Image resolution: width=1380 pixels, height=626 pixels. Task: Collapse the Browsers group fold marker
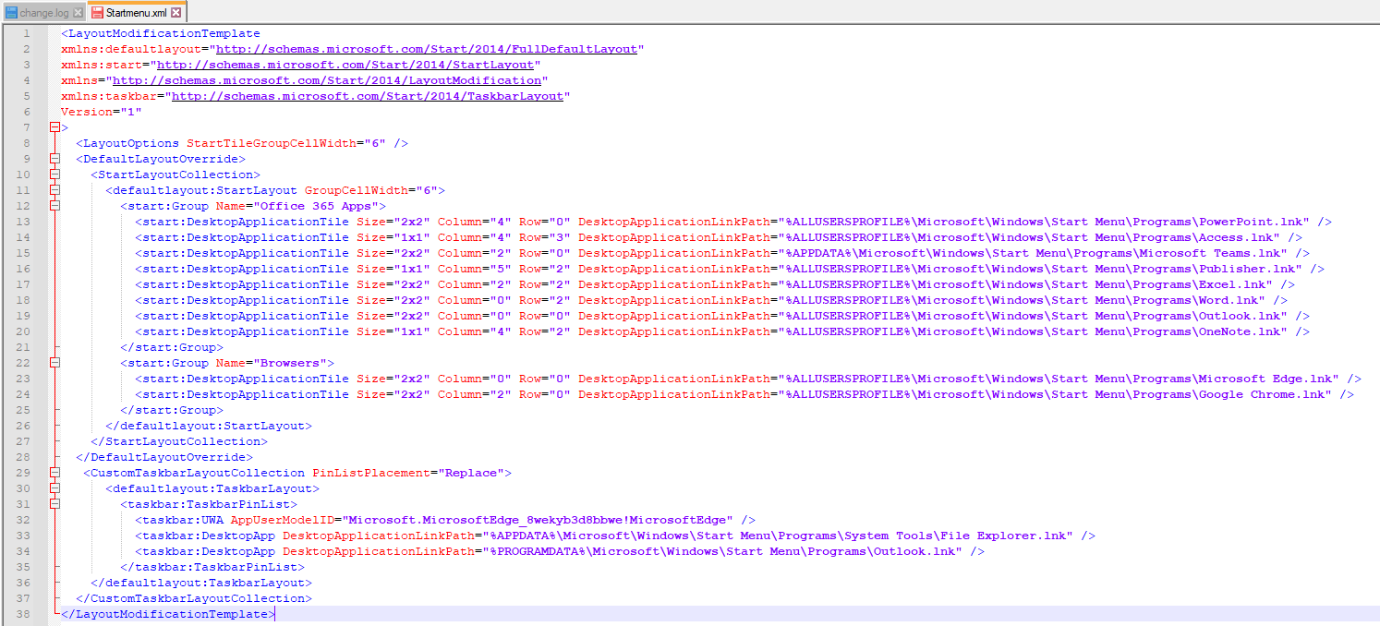tap(54, 363)
